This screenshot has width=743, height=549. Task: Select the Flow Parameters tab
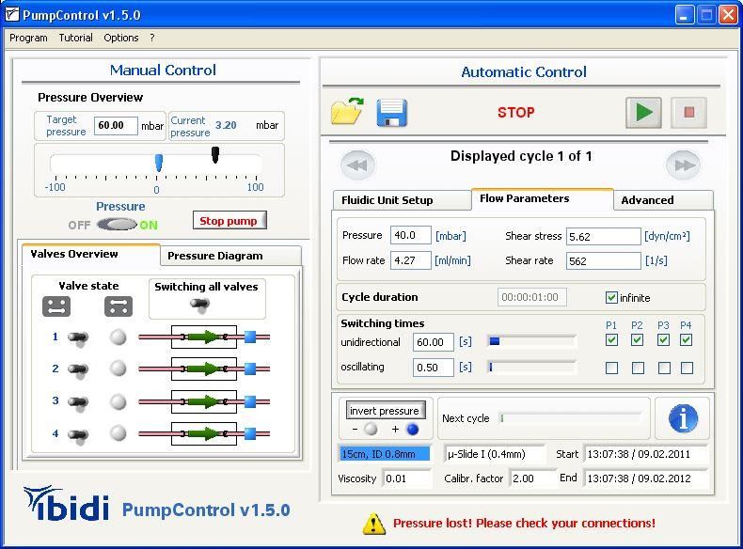click(542, 198)
